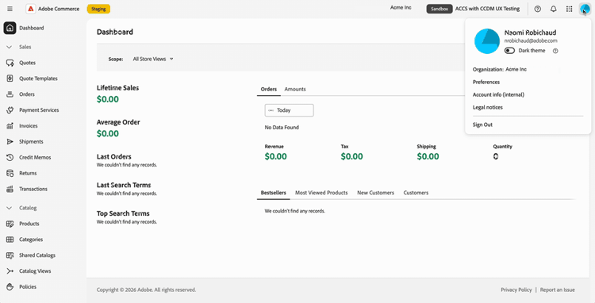Click the Acme Inc organization in header
The width and height of the screenshot is (595, 303).
coord(401,8)
